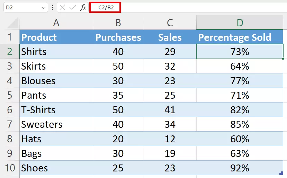The height and width of the screenshot is (178, 287).
Task: Select the Purchases header cell
Action: 118,37
